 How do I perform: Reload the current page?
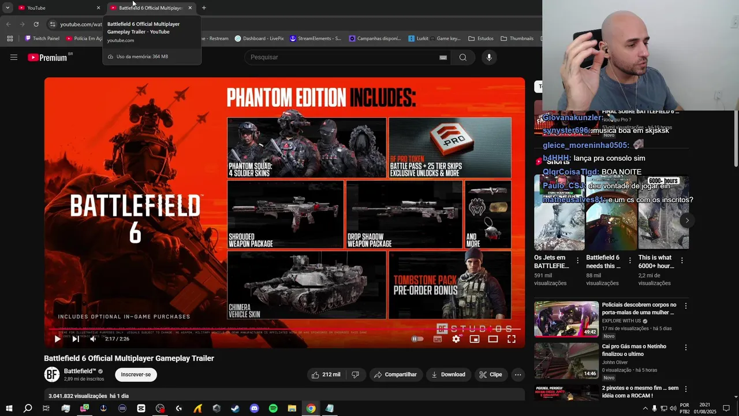[x=36, y=24]
